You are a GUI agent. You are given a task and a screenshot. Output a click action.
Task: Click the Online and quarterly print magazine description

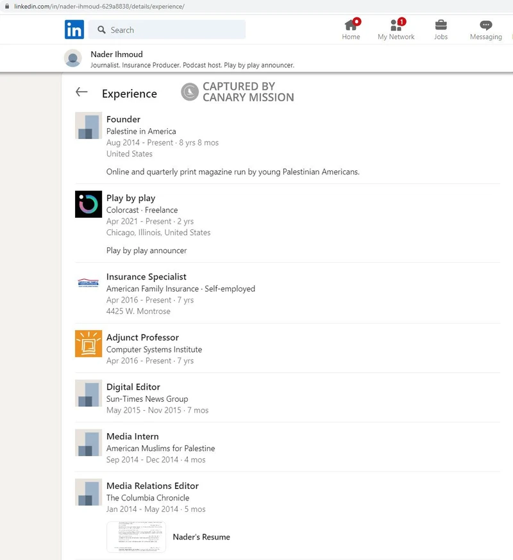pos(233,172)
